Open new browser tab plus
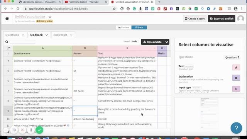This screenshot has height=139, width=247. (x=159, y=2)
